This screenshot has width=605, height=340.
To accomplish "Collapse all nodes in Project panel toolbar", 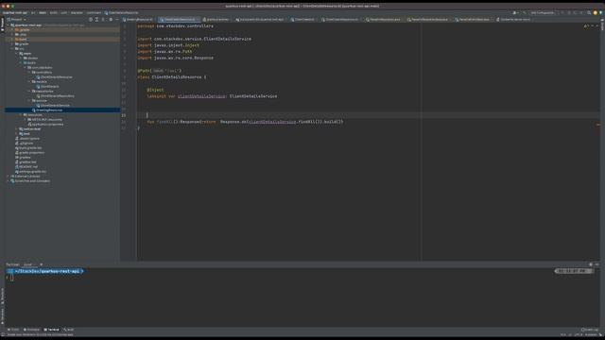I will pos(103,19).
